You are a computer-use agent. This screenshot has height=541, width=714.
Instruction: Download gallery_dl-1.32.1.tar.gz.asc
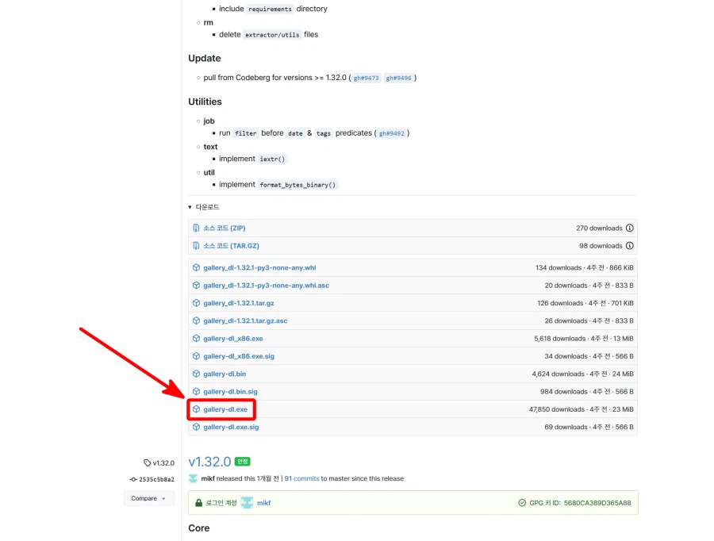245,321
